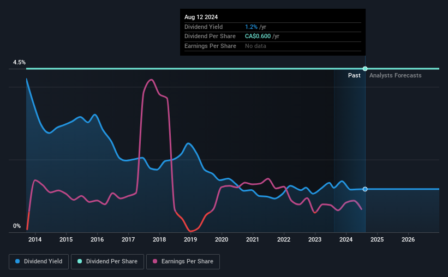Toggle the Earnings Per Share legend button

tap(183, 262)
